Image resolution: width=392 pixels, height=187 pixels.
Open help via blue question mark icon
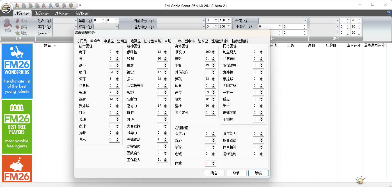point(389,13)
